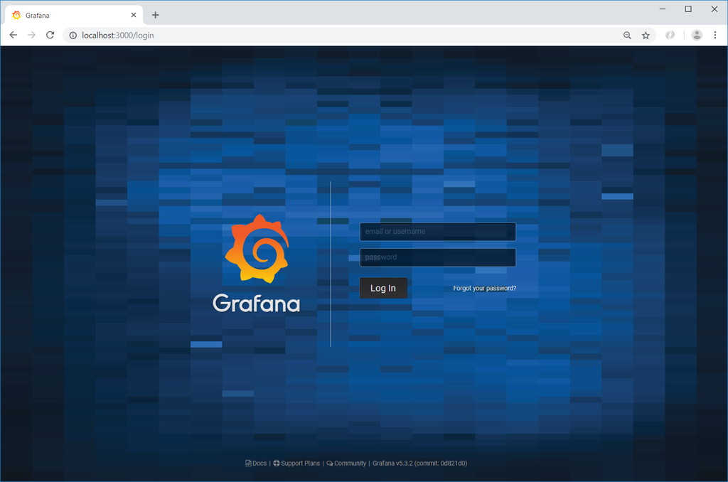Viewport: 728px width, 482px height.
Task: Focus the password field
Action: [438, 258]
